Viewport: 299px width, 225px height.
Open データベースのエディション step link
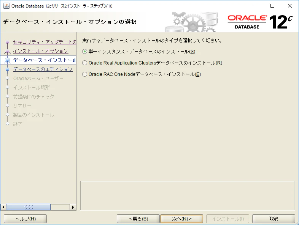43,69
